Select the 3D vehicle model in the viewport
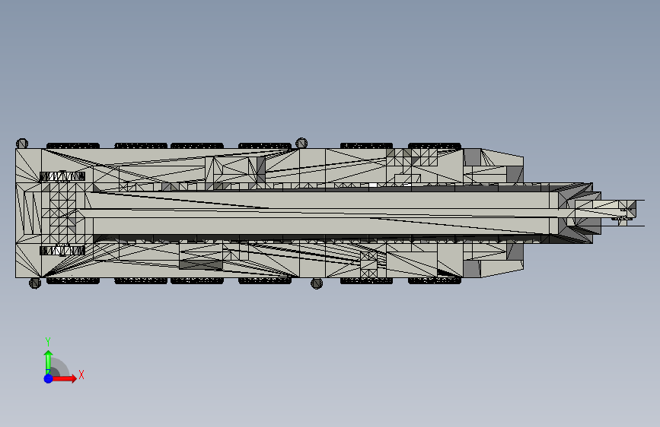 click(330, 213)
